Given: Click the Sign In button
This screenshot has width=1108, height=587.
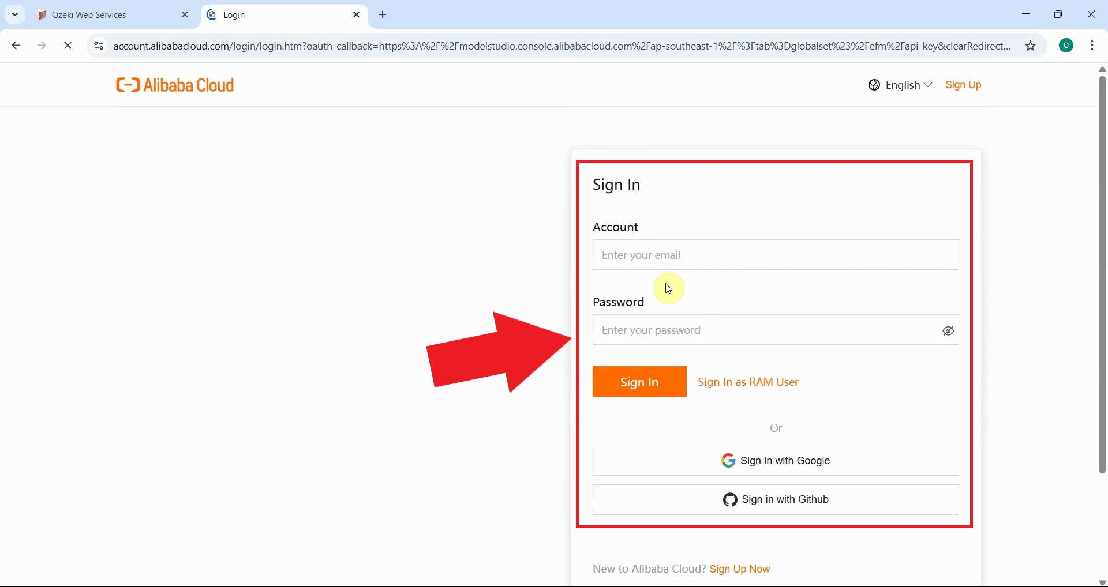Looking at the screenshot, I should pyautogui.click(x=639, y=381).
